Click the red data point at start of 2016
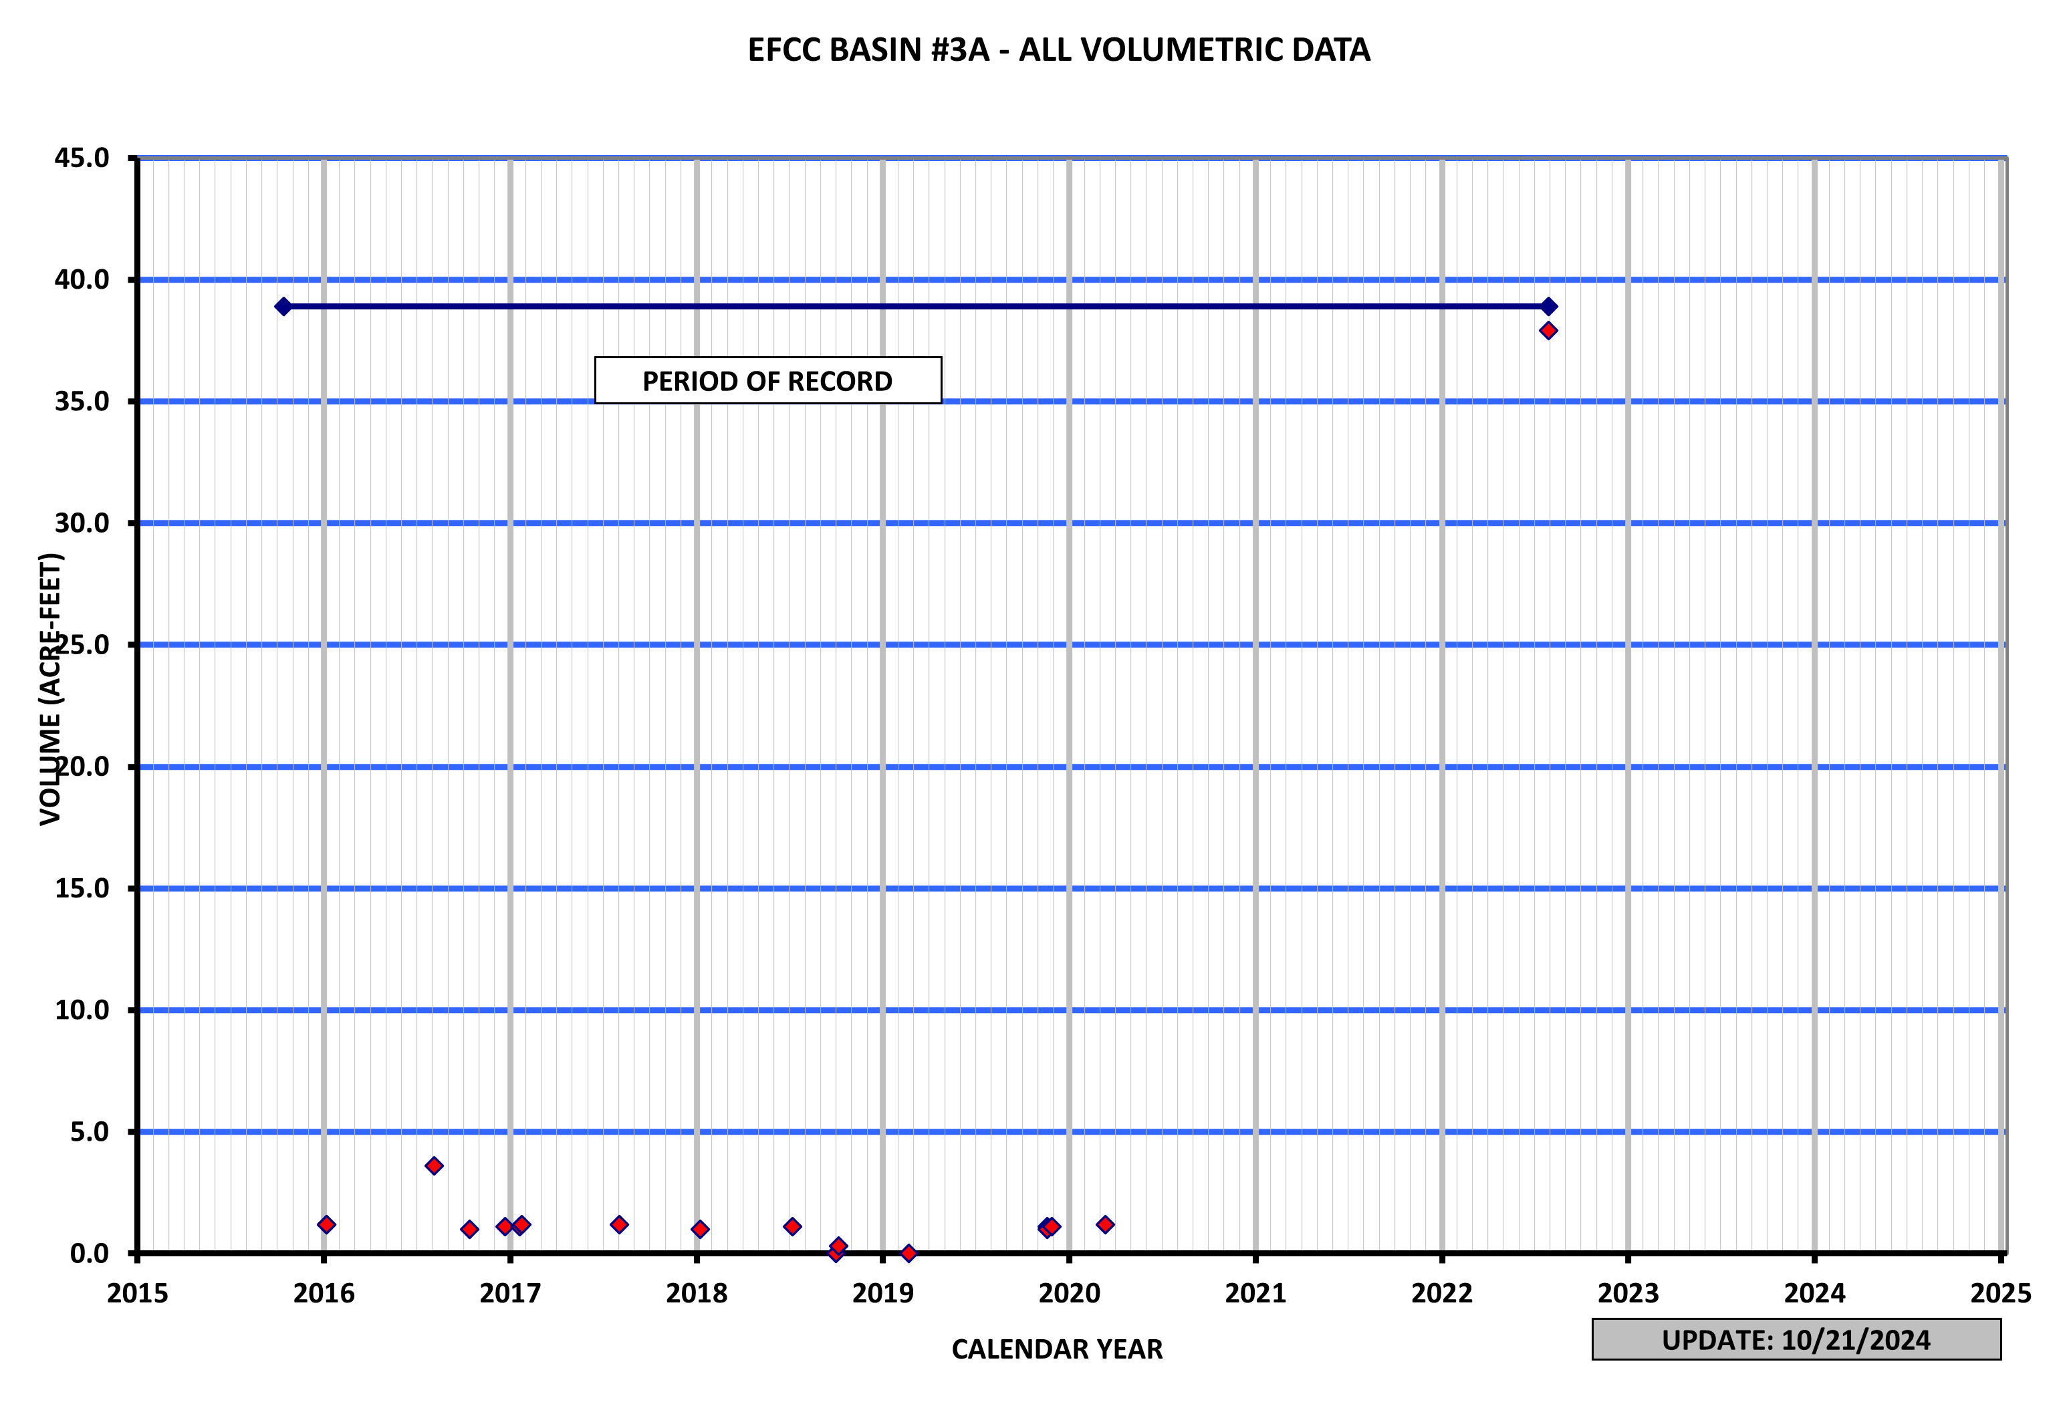 click(326, 1224)
